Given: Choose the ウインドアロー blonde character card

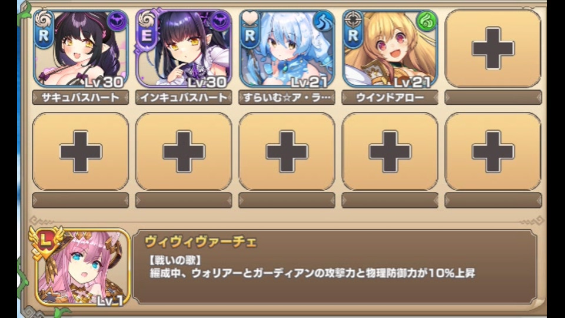Looking at the screenshot, I should [x=390, y=49].
